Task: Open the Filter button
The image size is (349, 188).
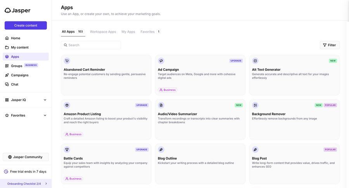Action: point(330,45)
